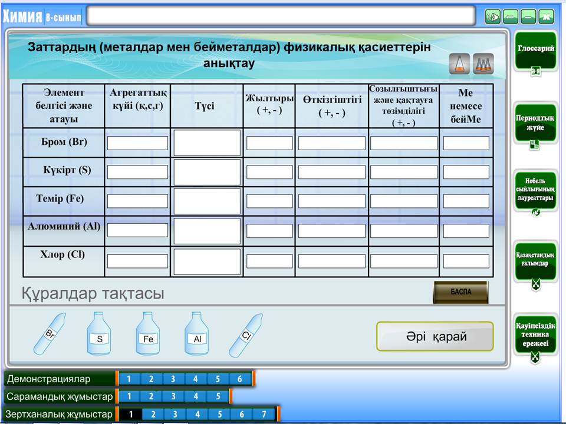Open Зертханалық жұмыстар item 2
This screenshot has width=566, height=424.
(x=153, y=414)
